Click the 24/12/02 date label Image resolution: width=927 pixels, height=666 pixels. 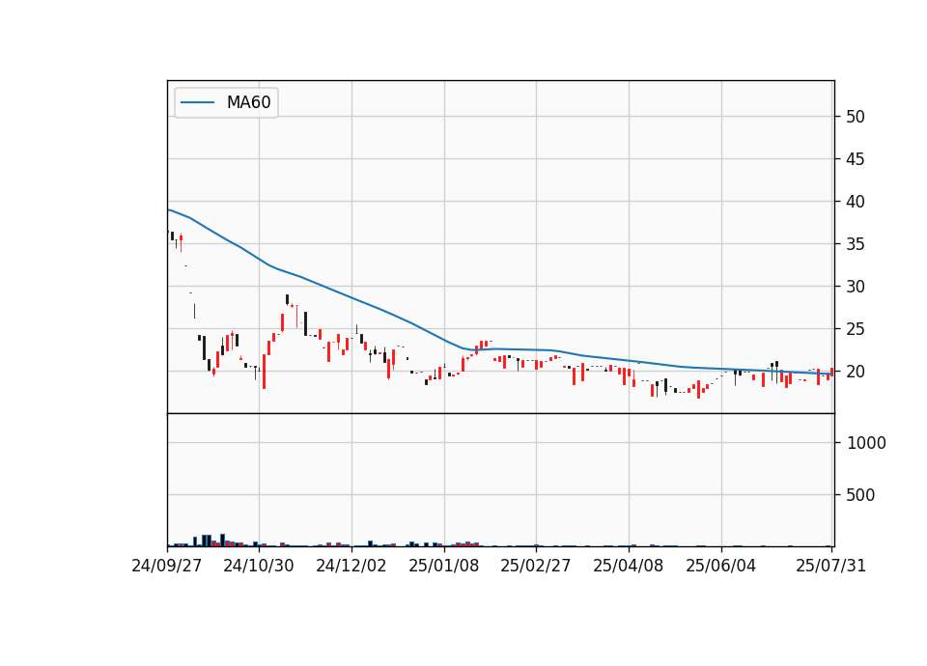(351, 566)
